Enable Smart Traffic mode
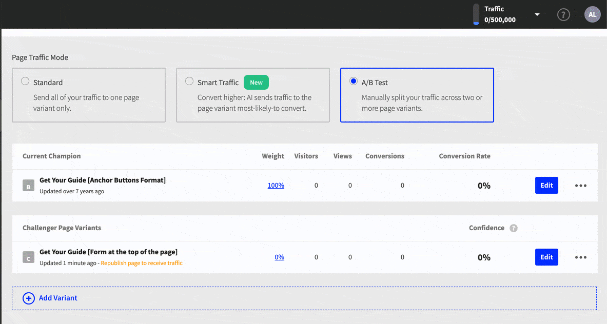Image resolution: width=607 pixels, height=324 pixels. 189,81
